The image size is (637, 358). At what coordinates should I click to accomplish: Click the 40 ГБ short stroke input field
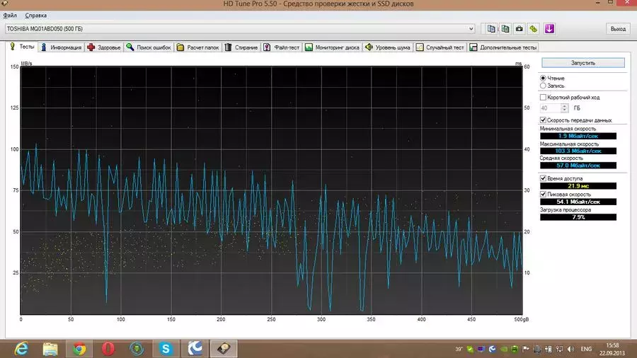click(x=551, y=108)
